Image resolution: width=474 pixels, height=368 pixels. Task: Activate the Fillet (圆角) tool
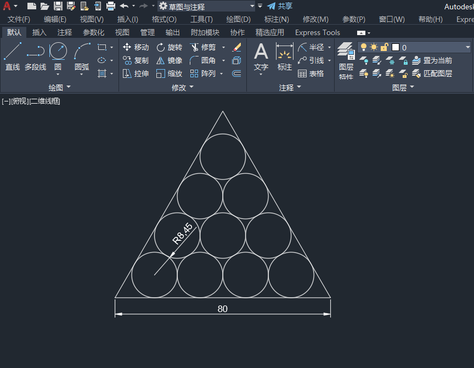[203, 60]
